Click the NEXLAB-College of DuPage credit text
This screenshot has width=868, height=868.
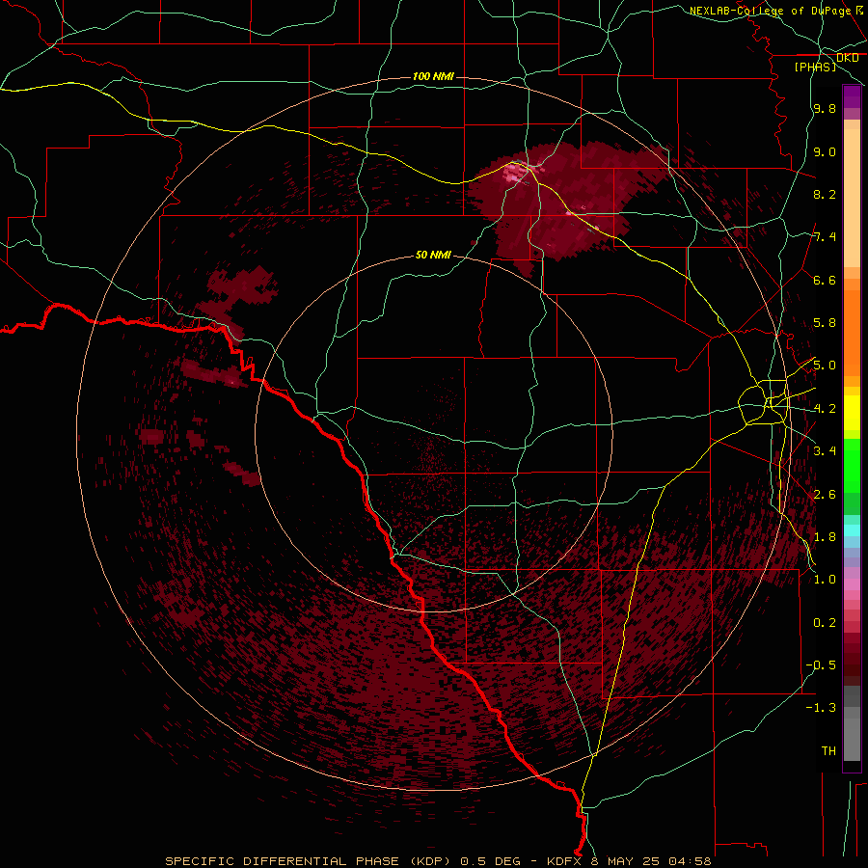point(773,11)
